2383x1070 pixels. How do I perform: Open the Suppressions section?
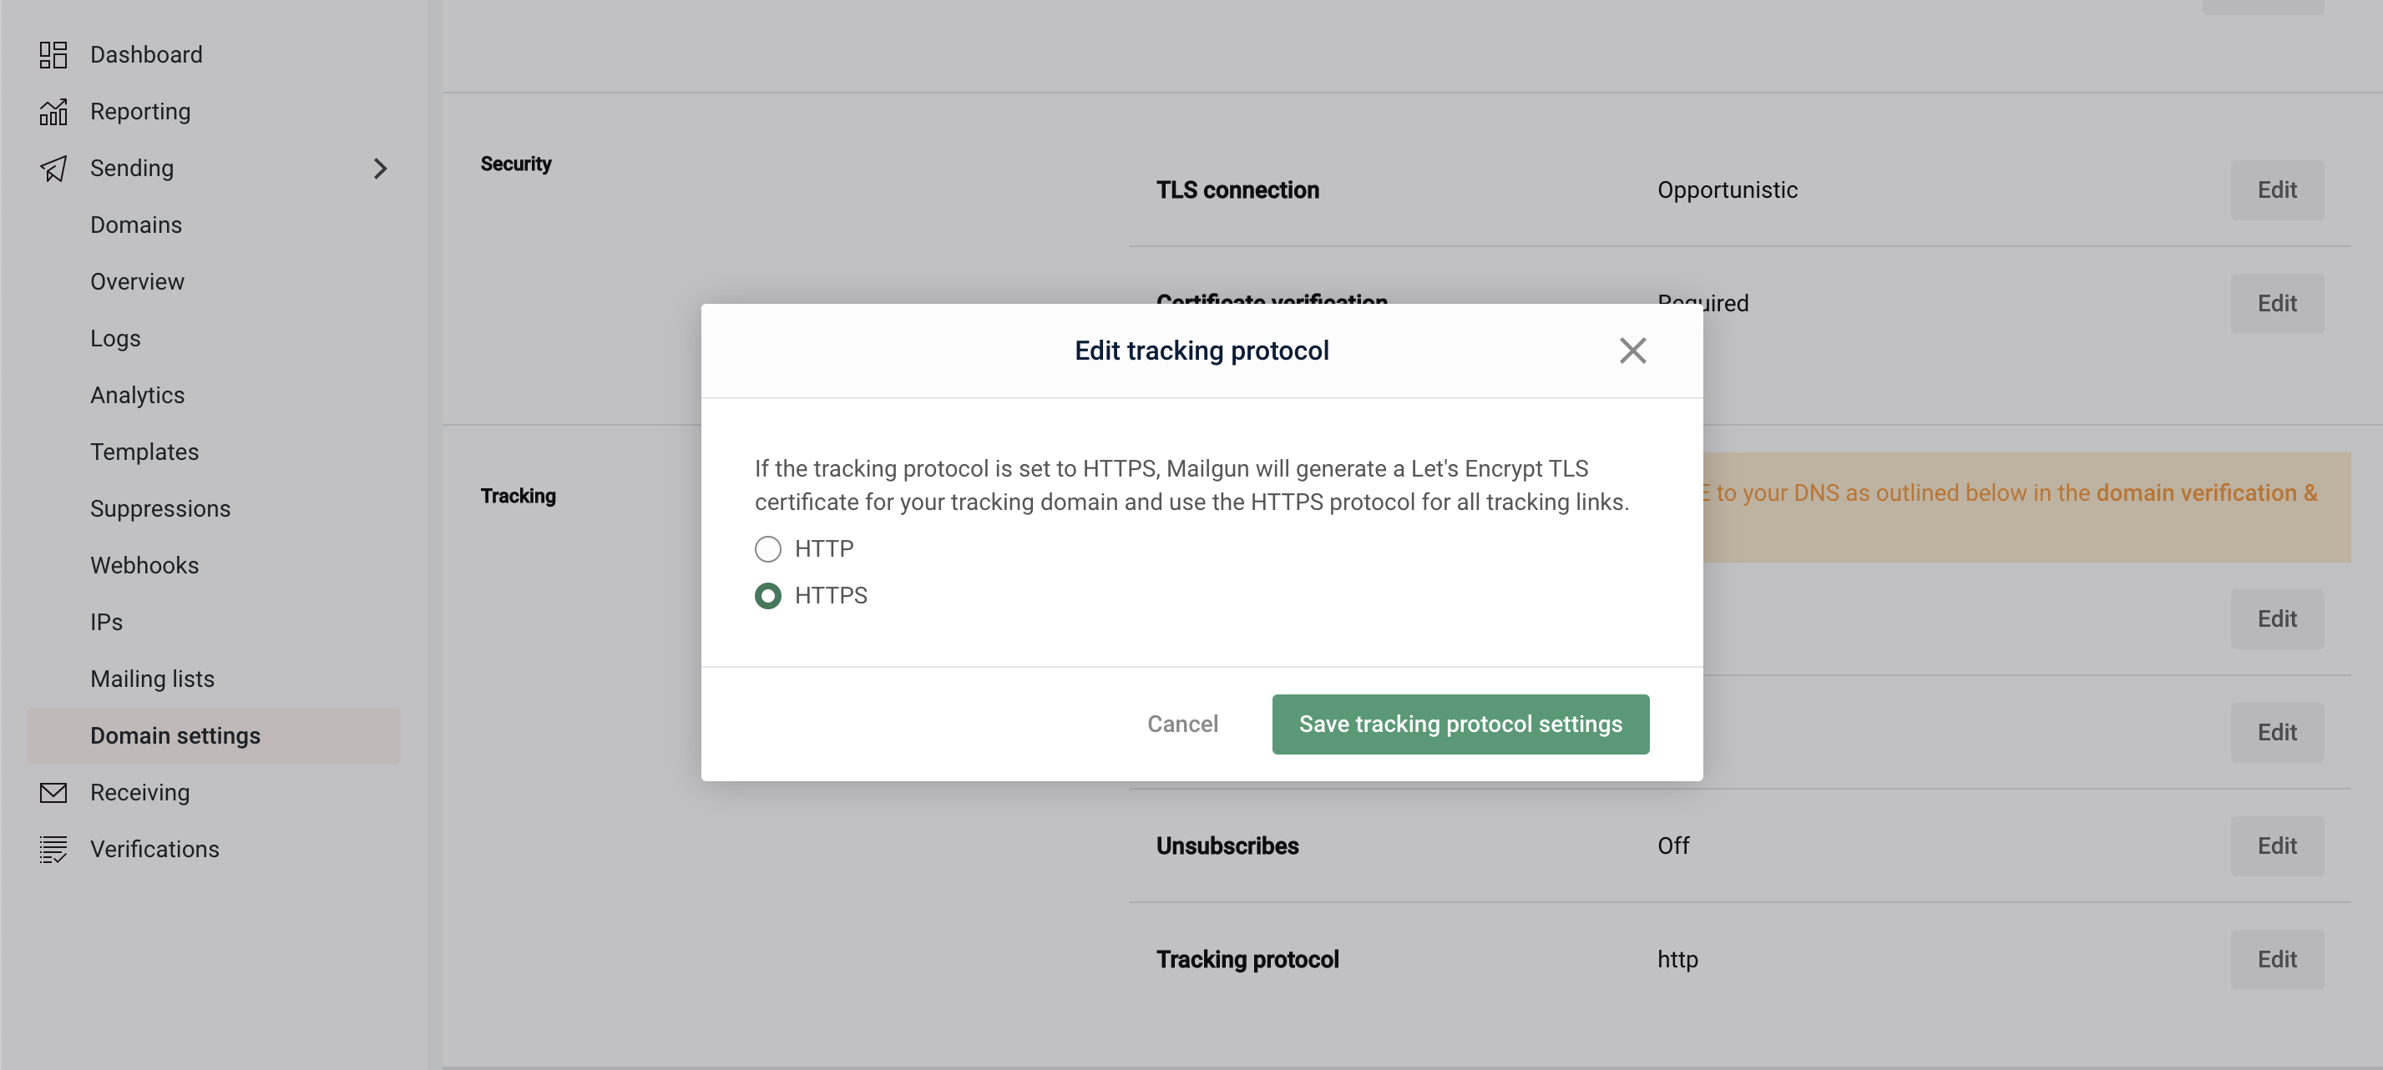tap(160, 508)
